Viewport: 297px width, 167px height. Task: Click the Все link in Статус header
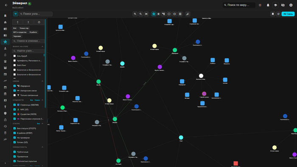pos(38,124)
